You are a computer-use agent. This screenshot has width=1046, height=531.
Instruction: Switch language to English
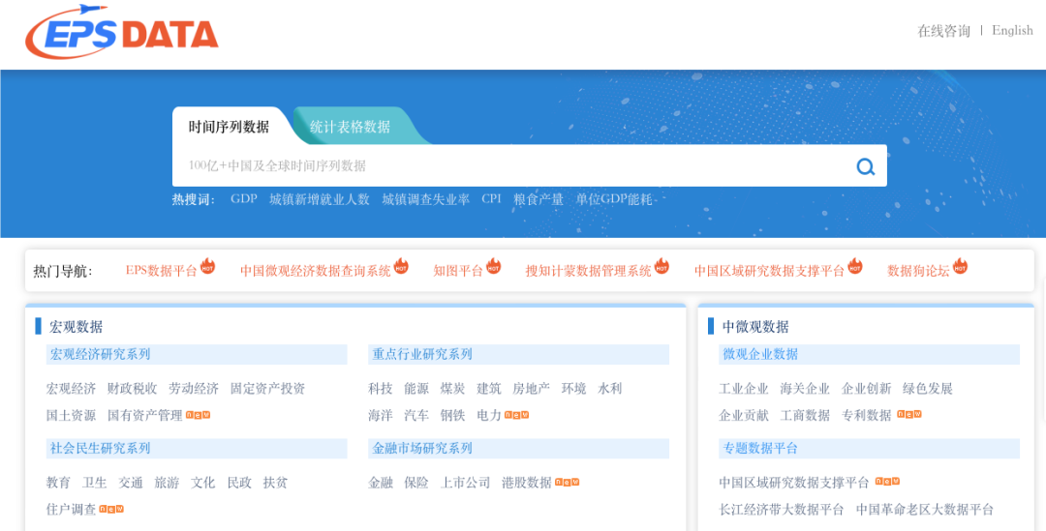pyautogui.click(x=1012, y=31)
